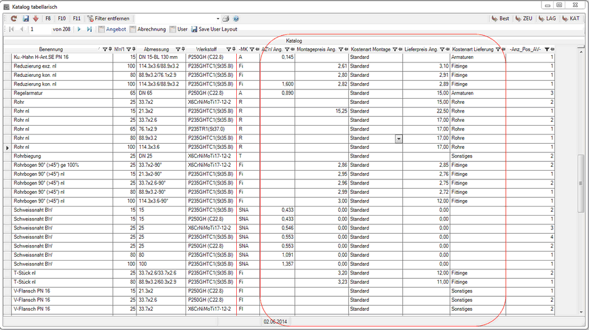Open the Werkstoff column filter dropdown
Screen dimensions: 589x330
click(x=228, y=49)
